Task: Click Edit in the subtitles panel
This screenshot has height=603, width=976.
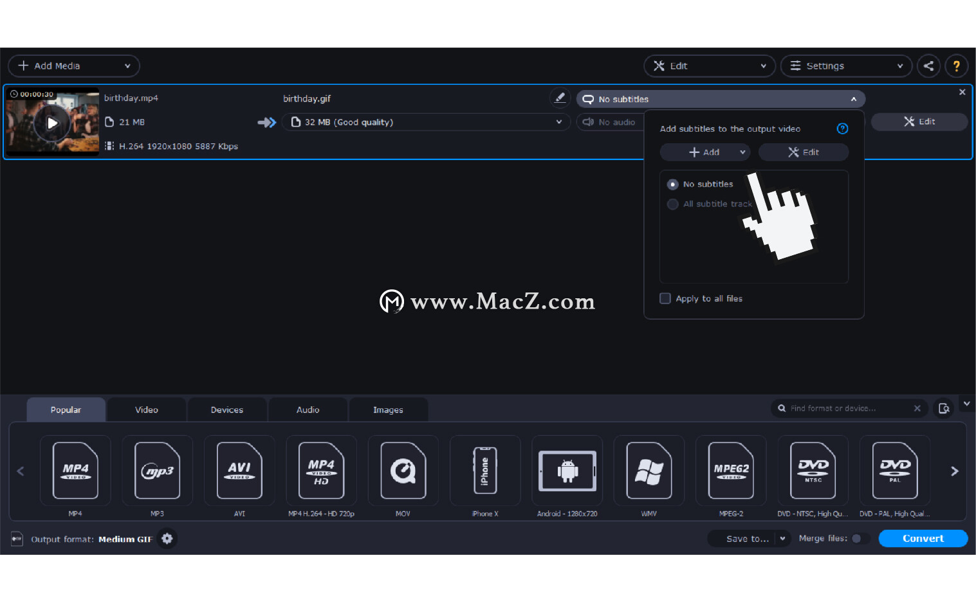Action: (804, 152)
